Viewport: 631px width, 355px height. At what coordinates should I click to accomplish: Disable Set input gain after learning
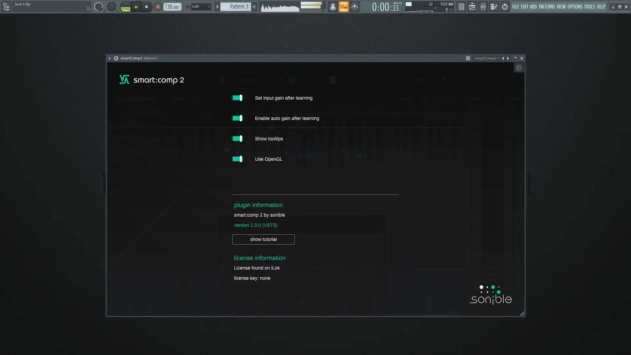coord(237,98)
